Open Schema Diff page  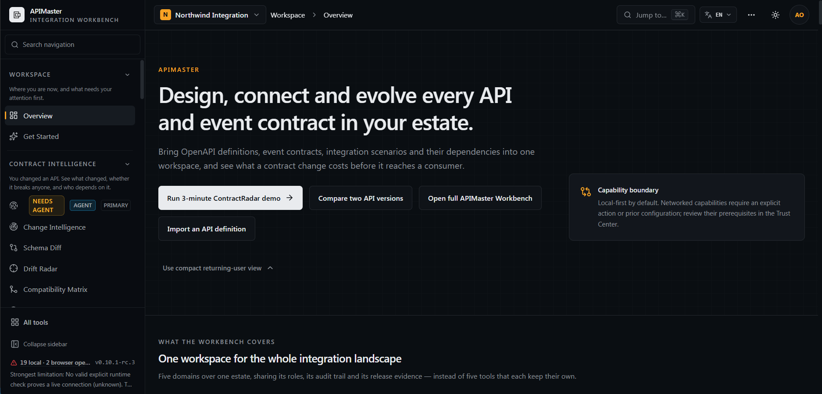(70, 248)
